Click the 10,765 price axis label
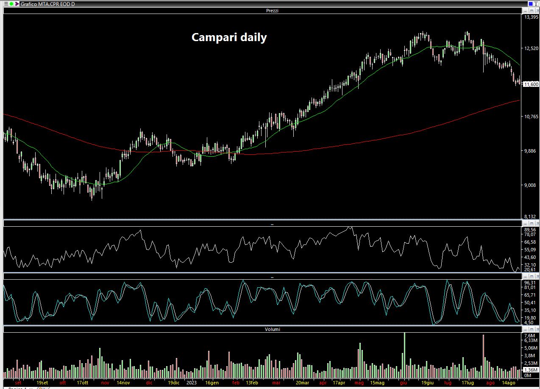Image resolution: width=540 pixels, height=389 pixels. [532, 117]
